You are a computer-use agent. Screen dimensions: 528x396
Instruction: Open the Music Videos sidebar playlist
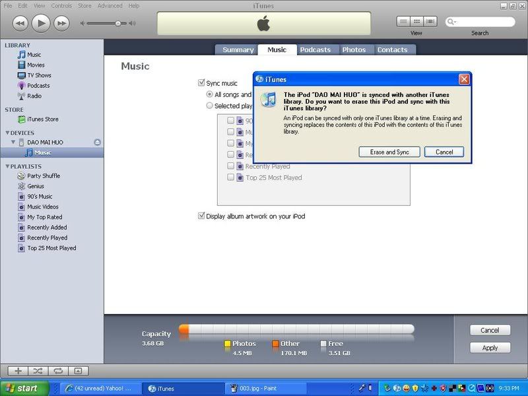click(43, 207)
